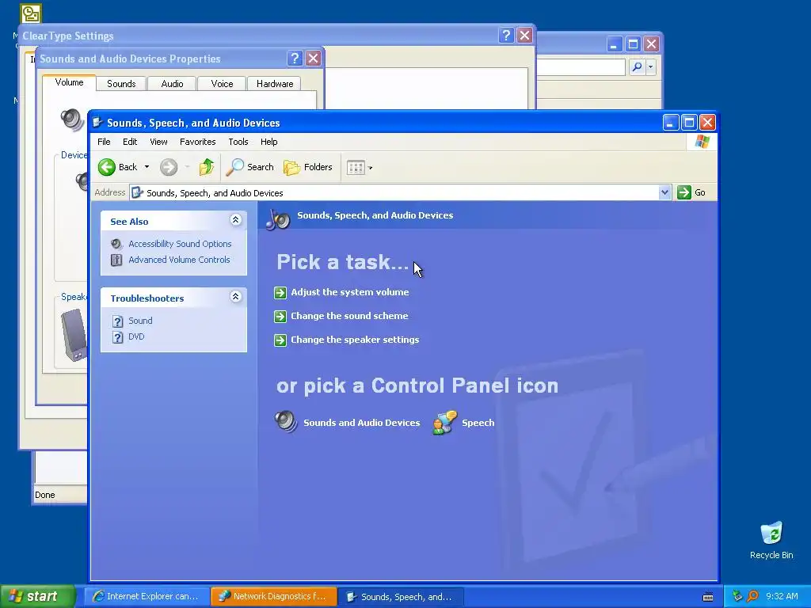Image resolution: width=811 pixels, height=608 pixels.
Task: Click arrow icon beside Change the sound scheme
Action: tap(280, 317)
